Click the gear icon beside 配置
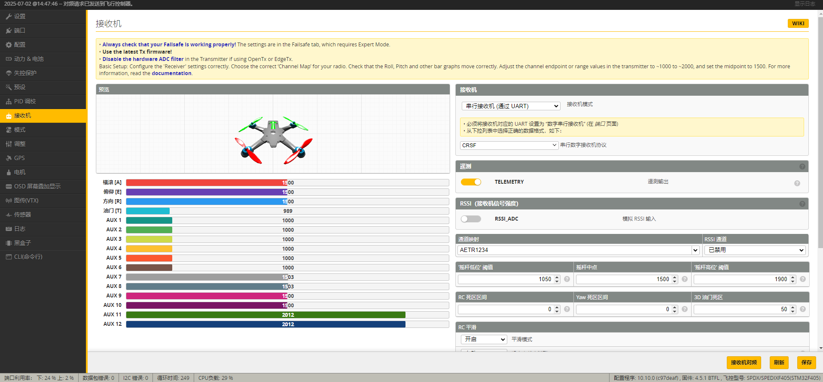 coord(9,45)
